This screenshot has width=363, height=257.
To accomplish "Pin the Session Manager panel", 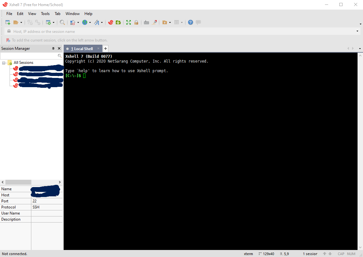I will click(x=53, y=49).
